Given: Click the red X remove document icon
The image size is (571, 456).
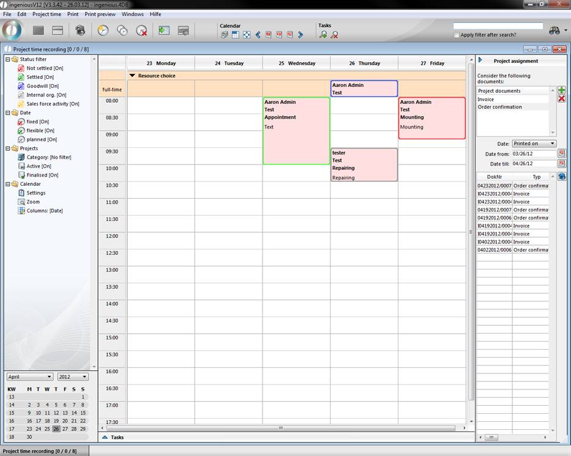Looking at the screenshot, I should tap(561, 99).
